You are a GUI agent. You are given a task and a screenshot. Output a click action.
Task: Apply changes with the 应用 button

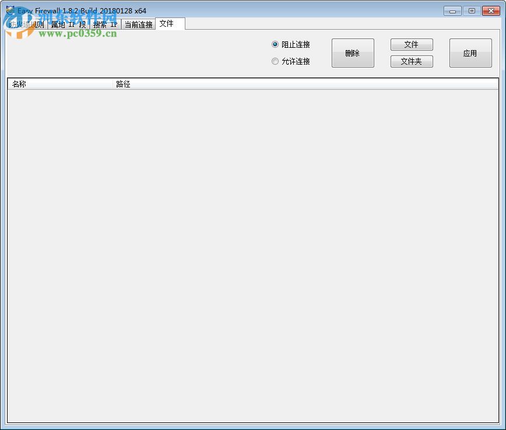tap(470, 52)
